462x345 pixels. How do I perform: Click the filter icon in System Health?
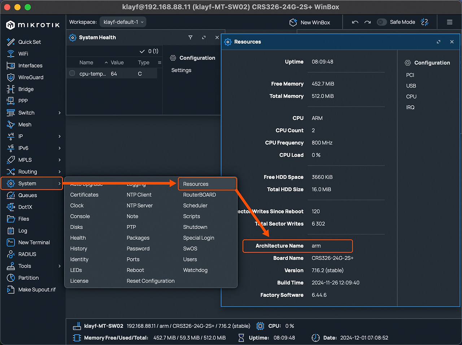tap(191, 37)
